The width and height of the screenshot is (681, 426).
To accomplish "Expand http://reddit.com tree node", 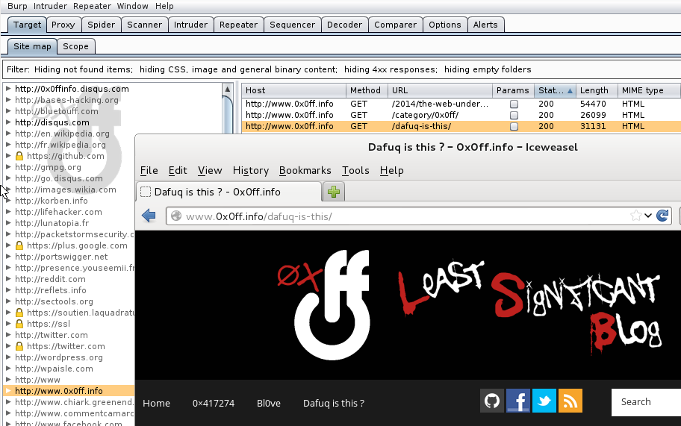I will 7,279.
